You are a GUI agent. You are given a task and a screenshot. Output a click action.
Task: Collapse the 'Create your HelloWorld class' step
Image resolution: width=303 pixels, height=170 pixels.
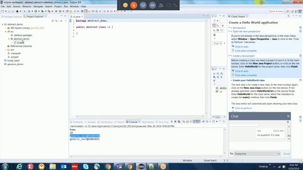(232, 80)
